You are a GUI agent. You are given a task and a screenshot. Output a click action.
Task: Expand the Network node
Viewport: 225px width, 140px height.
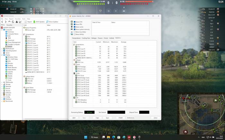(x=2, y=86)
